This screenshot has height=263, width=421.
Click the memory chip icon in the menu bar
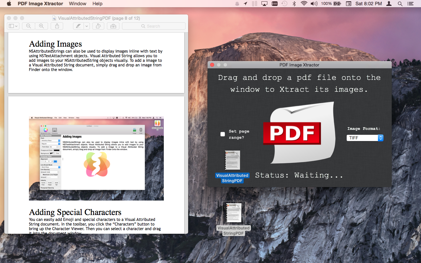click(275, 4)
